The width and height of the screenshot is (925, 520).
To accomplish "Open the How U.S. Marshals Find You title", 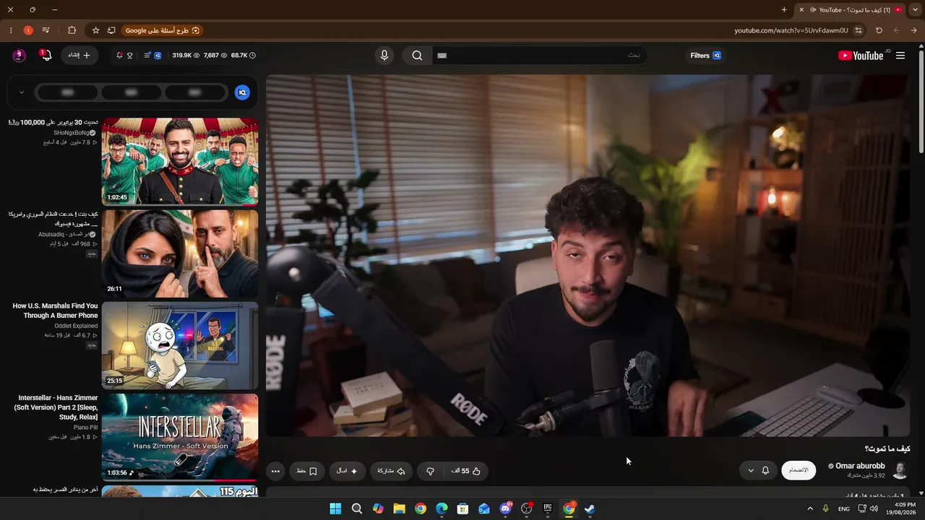I will 55,311.
